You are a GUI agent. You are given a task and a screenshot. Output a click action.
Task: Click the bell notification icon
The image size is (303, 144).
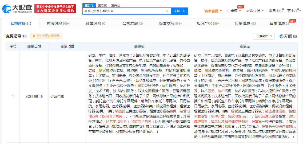[x=34, y=36]
